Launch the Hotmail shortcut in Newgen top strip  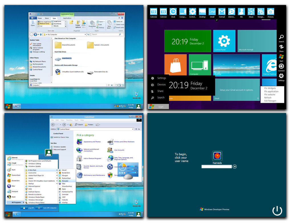coord(222,13)
